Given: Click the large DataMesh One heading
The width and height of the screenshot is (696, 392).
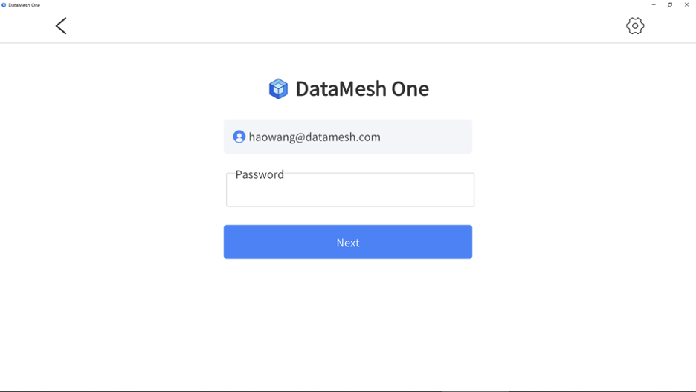Looking at the screenshot, I should click(x=362, y=88).
